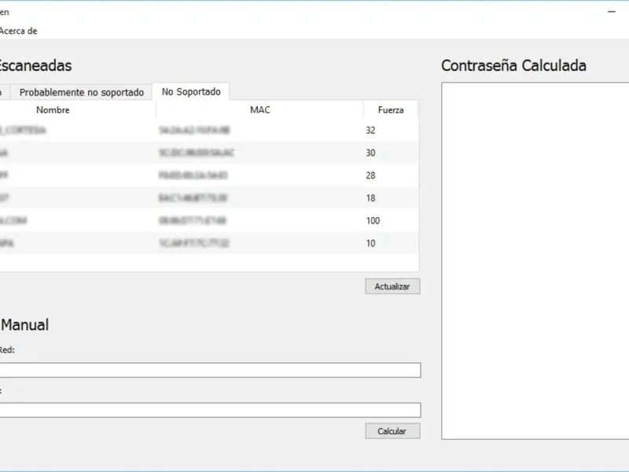Image resolution: width=629 pixels, height=472 pixels.
Task: Focus the Red network name input field
Action: click(x=209, y=370)
